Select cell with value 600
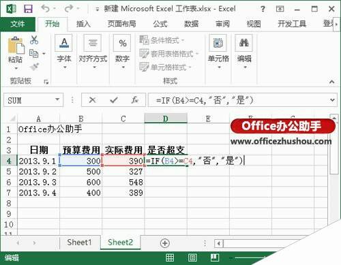Screen dimensions: 341x265 [x=81, y=182]
